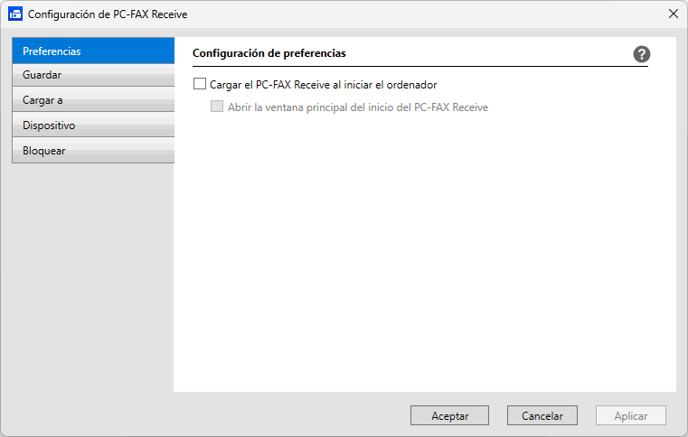Viewport: 688px width, 437px height.
Task: Hit the Aplicar button
Action: tap(631, 416)
